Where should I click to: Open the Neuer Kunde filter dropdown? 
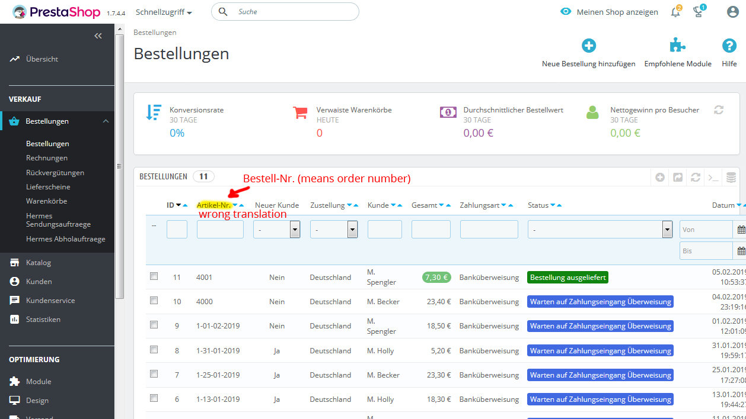tap(276, 229)
